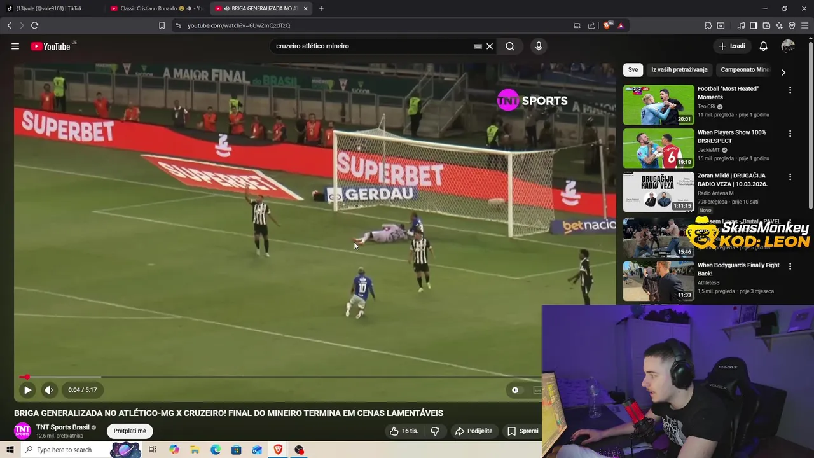814x458 pixels.
Task: Open options for 'When Bodyguards Finally Fight Back'
Action: tap(790, 267)
